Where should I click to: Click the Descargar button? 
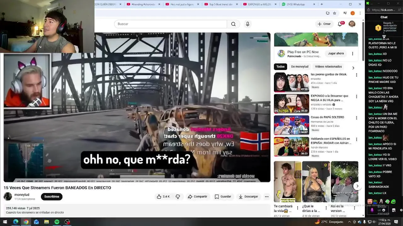tap(248, 196)
